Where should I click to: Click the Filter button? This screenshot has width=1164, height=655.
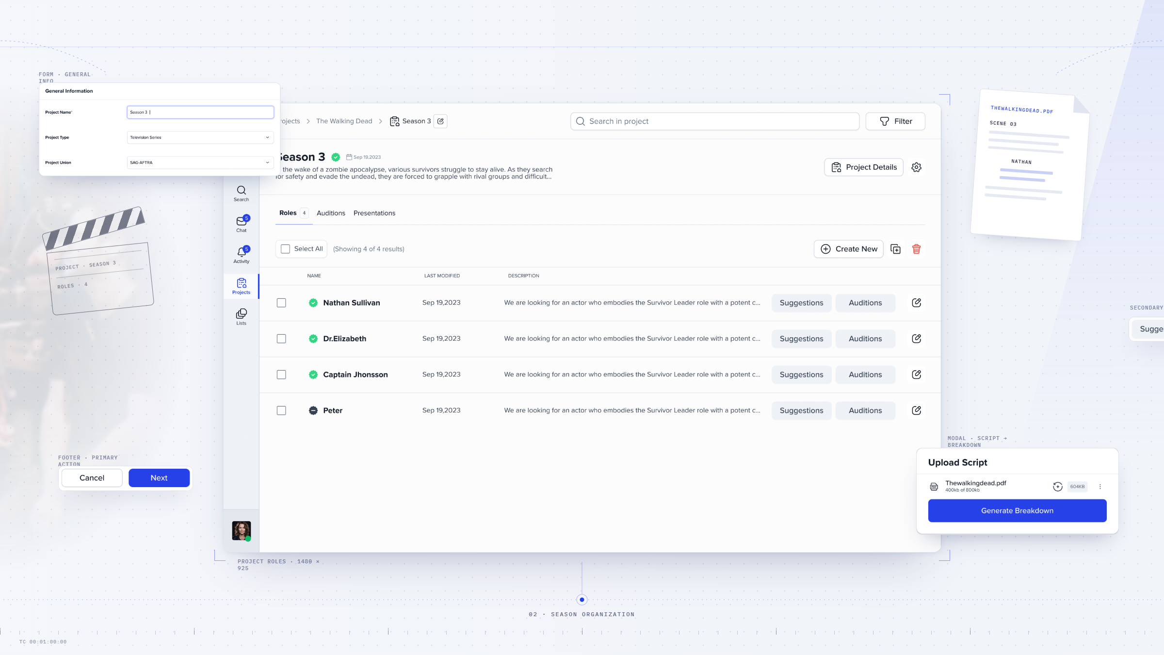(895, 121)
